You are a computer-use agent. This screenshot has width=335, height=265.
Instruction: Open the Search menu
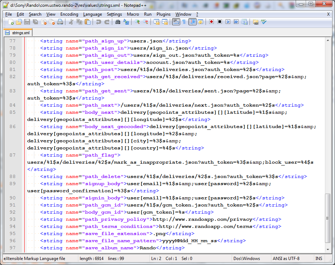point(35,14)
